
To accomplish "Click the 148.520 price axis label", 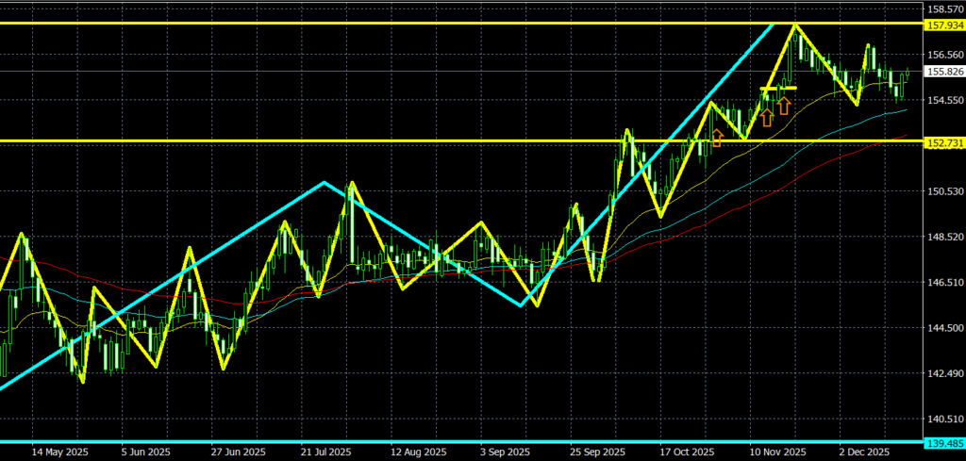I will 944,237.
